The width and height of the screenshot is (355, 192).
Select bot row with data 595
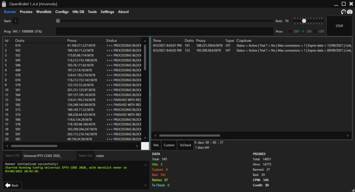pos(72,60)
